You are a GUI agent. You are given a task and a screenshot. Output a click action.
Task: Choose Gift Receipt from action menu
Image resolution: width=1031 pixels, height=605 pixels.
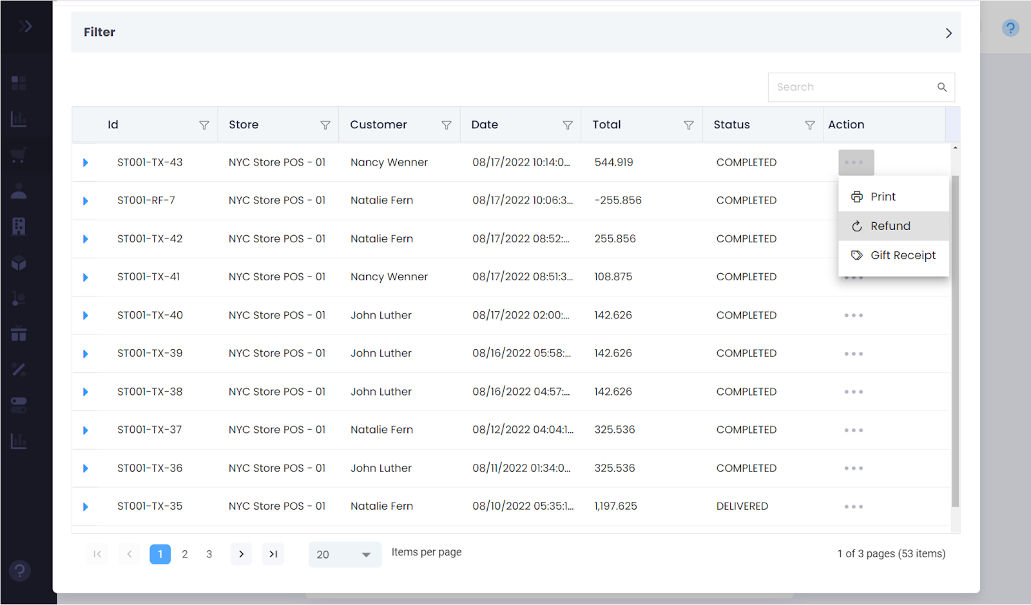[902, 256]
